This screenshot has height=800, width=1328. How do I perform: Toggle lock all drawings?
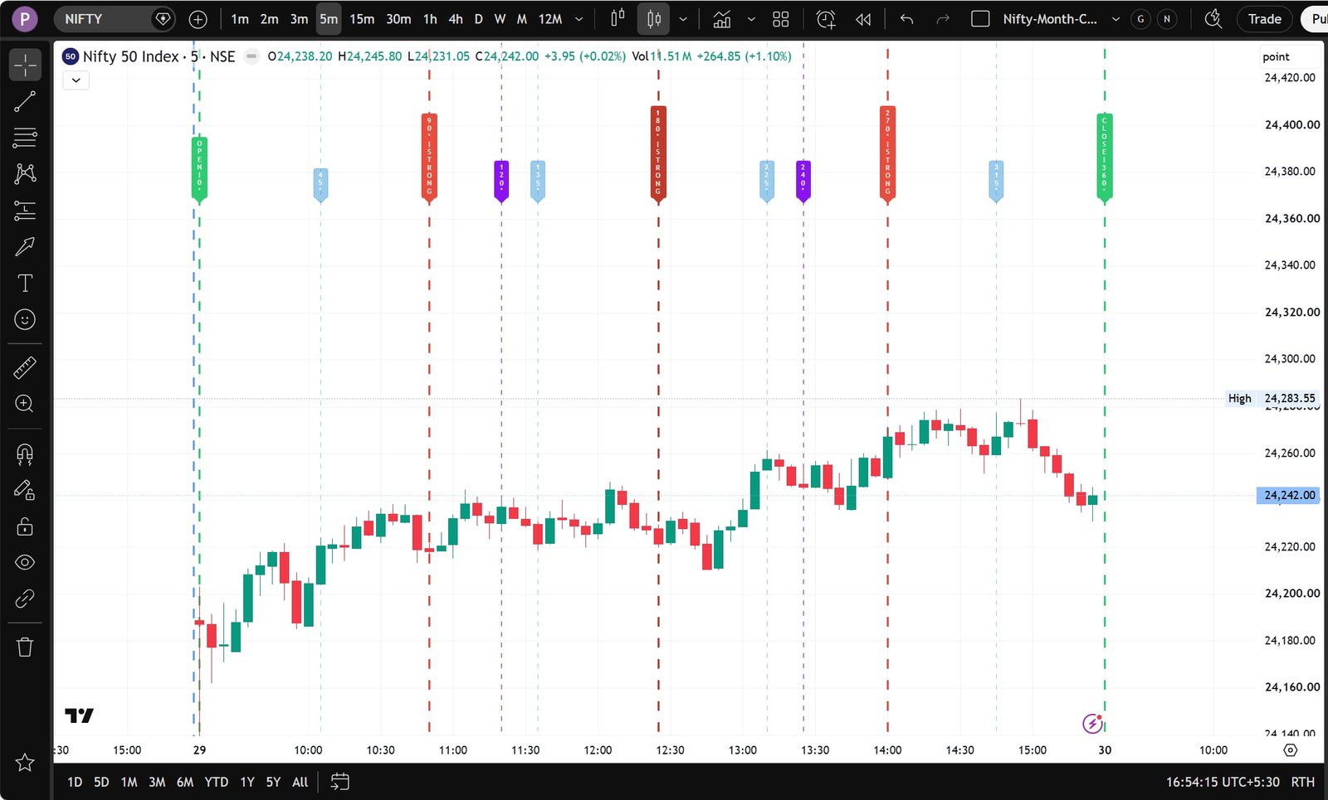click(x=25, y=526)
